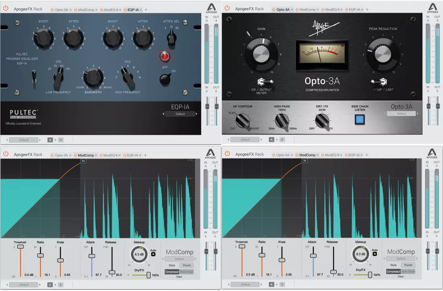The height and width of the screenshot is (291, 443).
Task: Switch to the Opto-3A tab in lower-right ModComp window
Action: click(283, 155)
